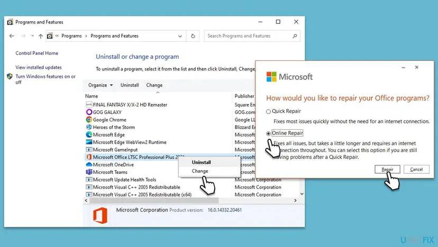
Task: Select the Microsoft OneDrive cloud icon
Action: coord(89,165)
